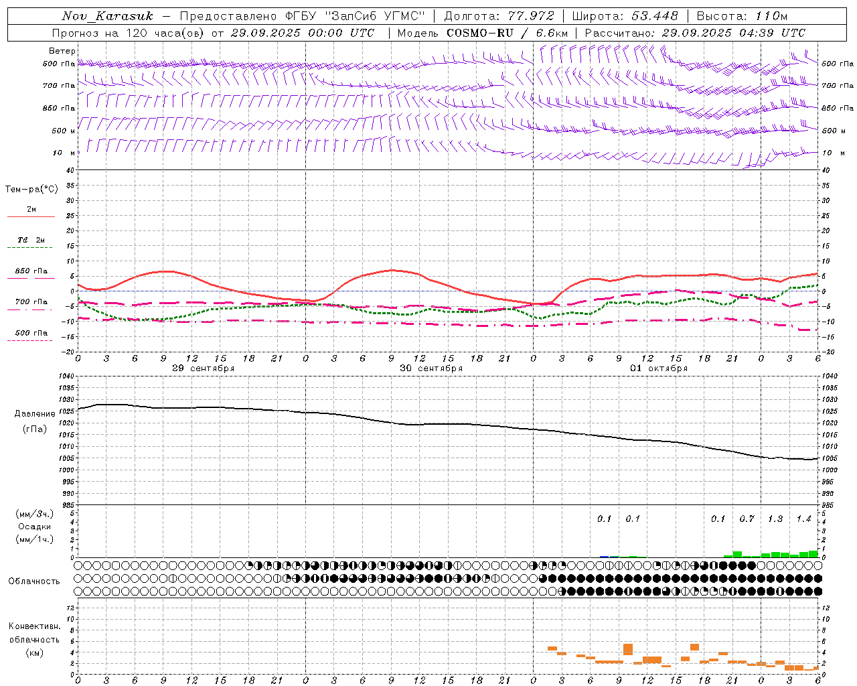The width and height of the screenshot is (857, 686).
Task: Click the (мм/3ч.) precipitation unit label
Action: 35,514
